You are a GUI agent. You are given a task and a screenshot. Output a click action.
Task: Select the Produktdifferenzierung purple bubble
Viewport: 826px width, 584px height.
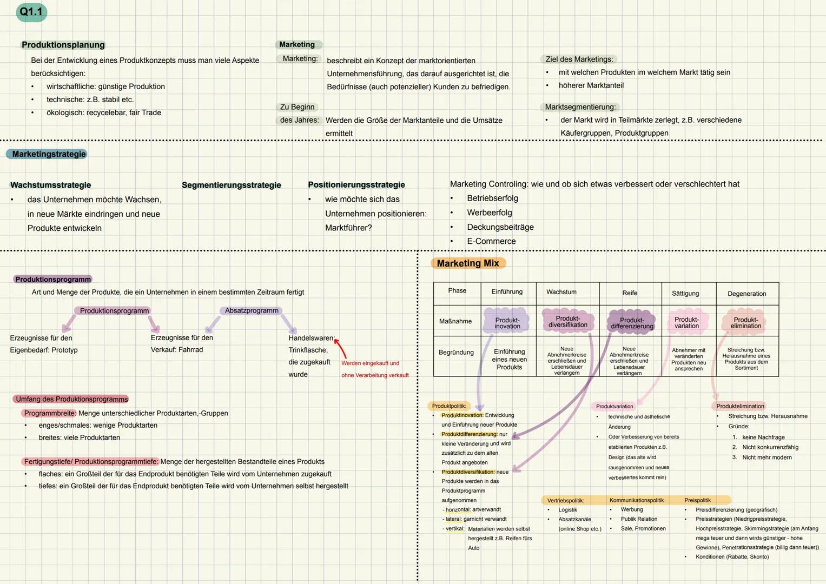click(x=631, y=323)
